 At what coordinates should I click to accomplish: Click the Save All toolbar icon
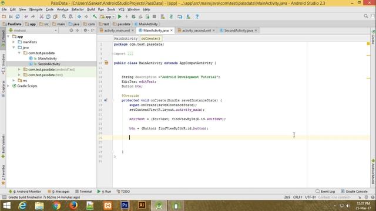tap(11, 16)
